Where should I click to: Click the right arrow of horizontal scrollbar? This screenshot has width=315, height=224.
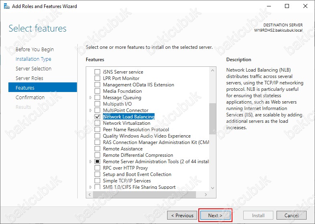pyautogui.click(x=206, y=194)
